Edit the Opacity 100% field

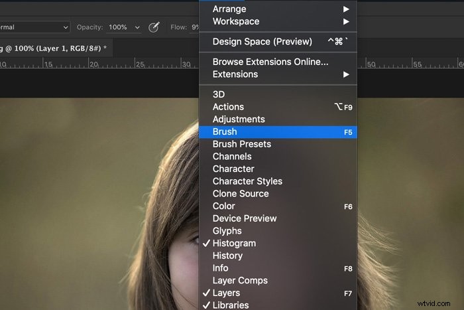[x=118, y=27]
